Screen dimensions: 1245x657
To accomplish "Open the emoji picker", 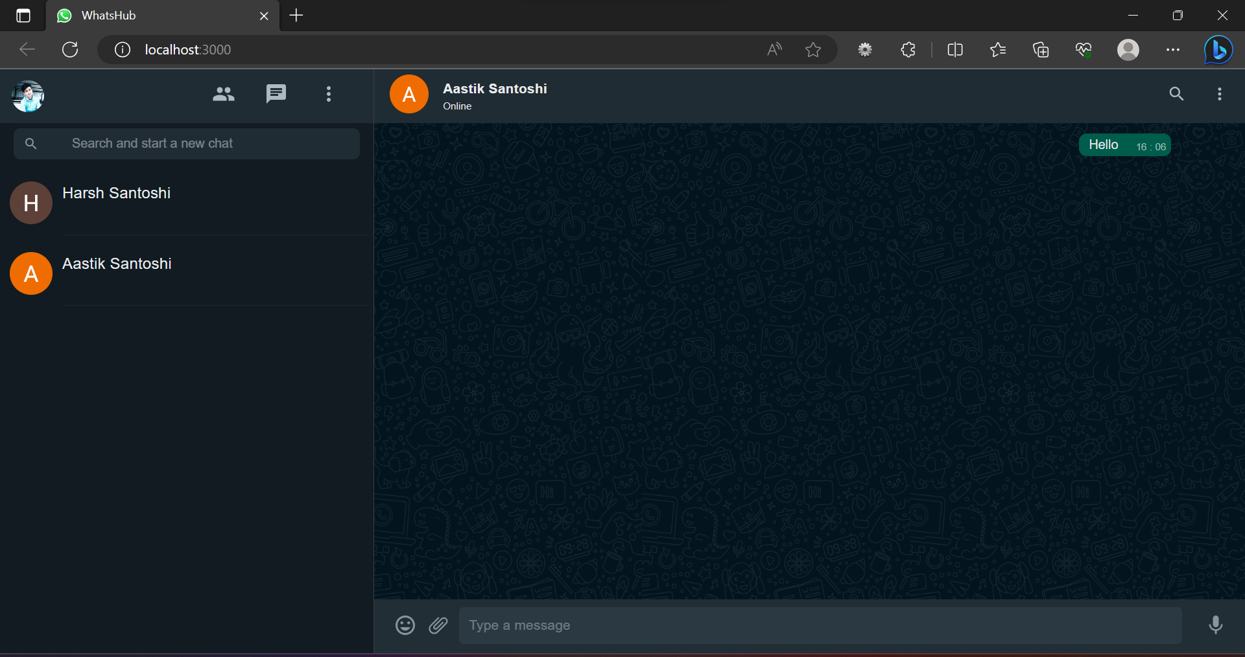I will pyautogui.click(x=405, y=625).
